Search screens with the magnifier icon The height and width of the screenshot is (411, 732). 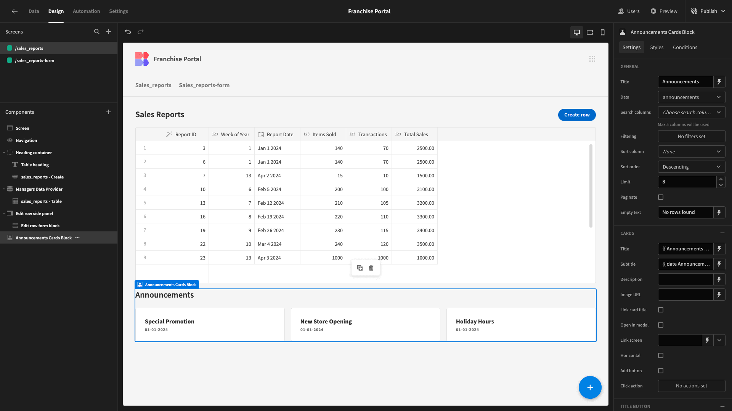point(97,32)
